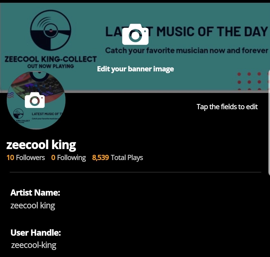Viewport: 270px width, 257px height.
Task: Click the scrollbar on the right edge
Action: tap(269, 125)
